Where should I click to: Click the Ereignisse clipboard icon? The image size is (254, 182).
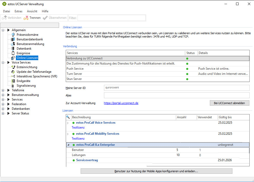13,53
